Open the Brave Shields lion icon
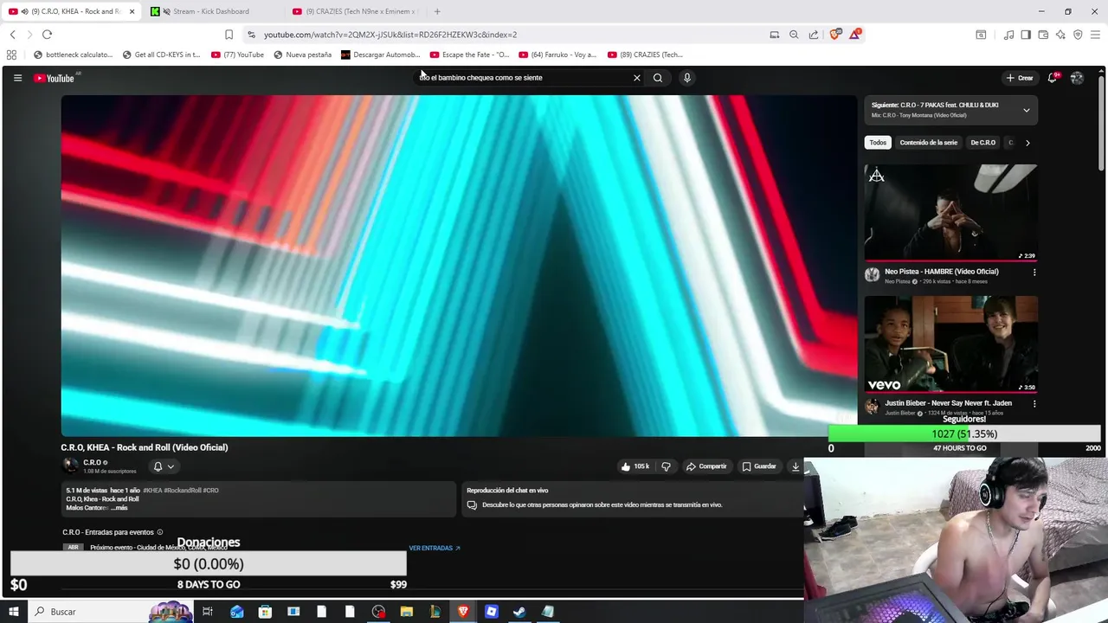 click(834, 35)
